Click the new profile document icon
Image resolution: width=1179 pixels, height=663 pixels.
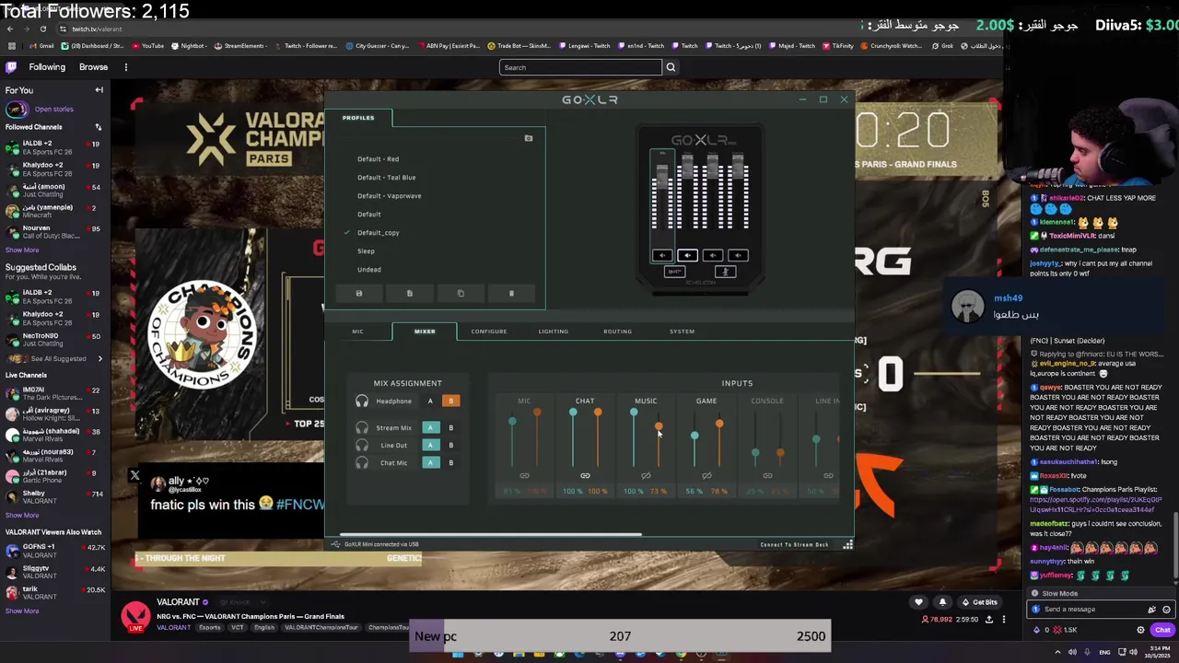(x=410, y=294)
